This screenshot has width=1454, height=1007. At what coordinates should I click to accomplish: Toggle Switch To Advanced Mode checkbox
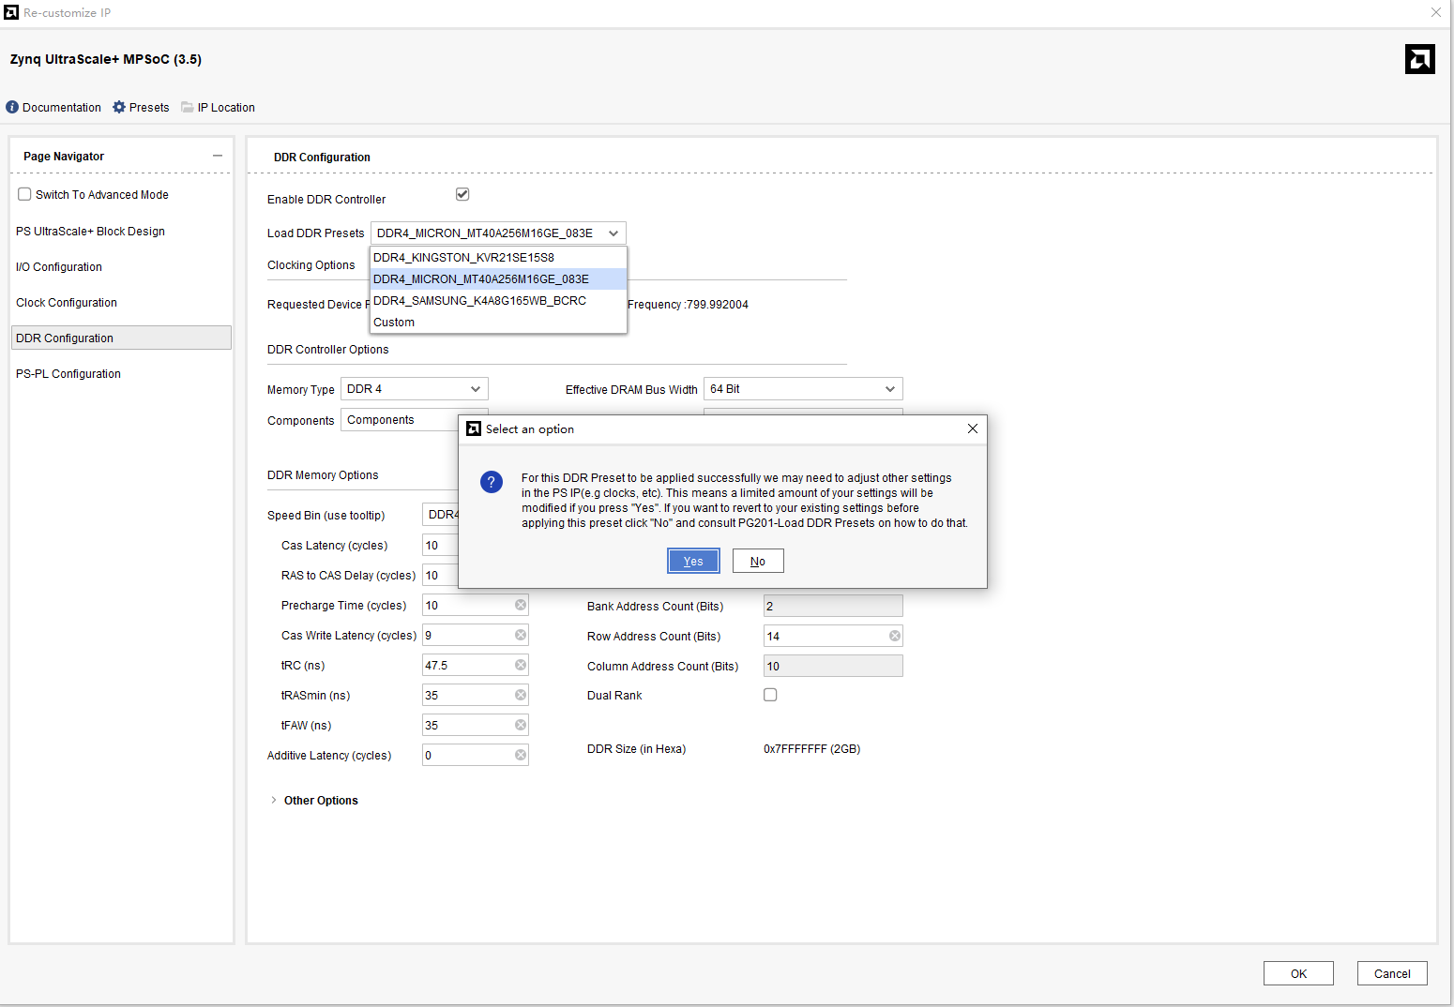(25, 194)
